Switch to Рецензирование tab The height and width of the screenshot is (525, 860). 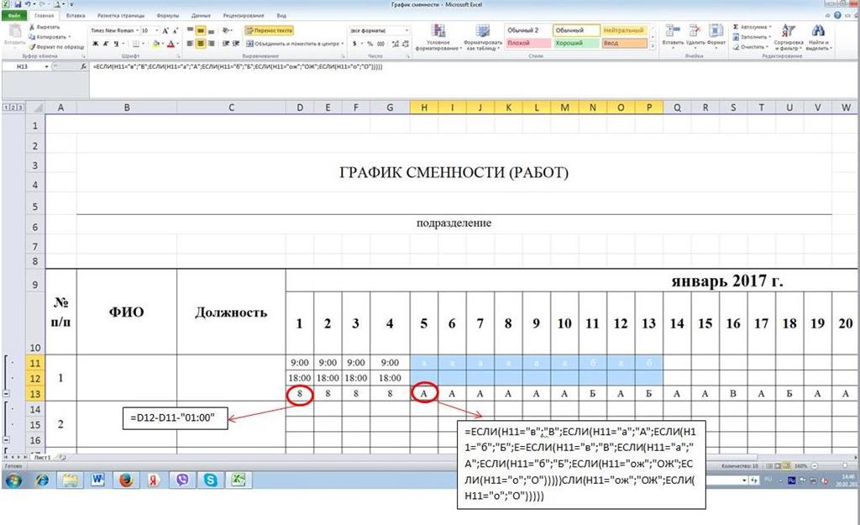tap(244, 16)
